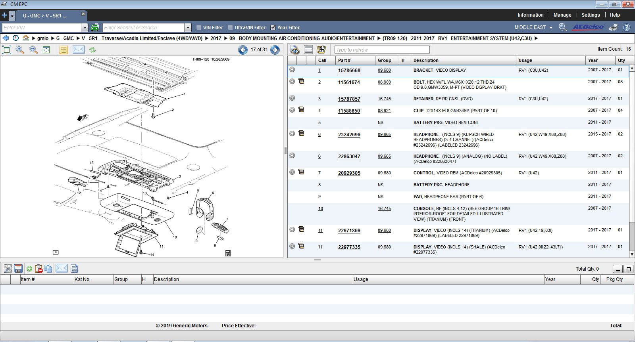
Task: Click the zoom out magnifier icon
Action: [33, 50]
